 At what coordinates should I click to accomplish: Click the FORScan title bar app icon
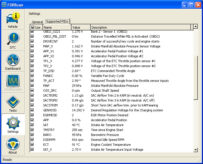pos(4,5)
